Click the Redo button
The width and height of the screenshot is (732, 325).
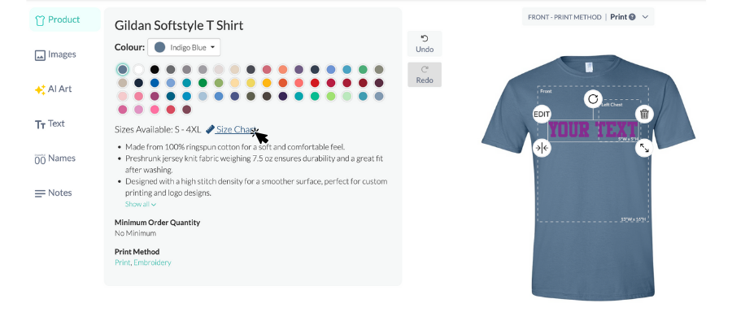point(425,75)
